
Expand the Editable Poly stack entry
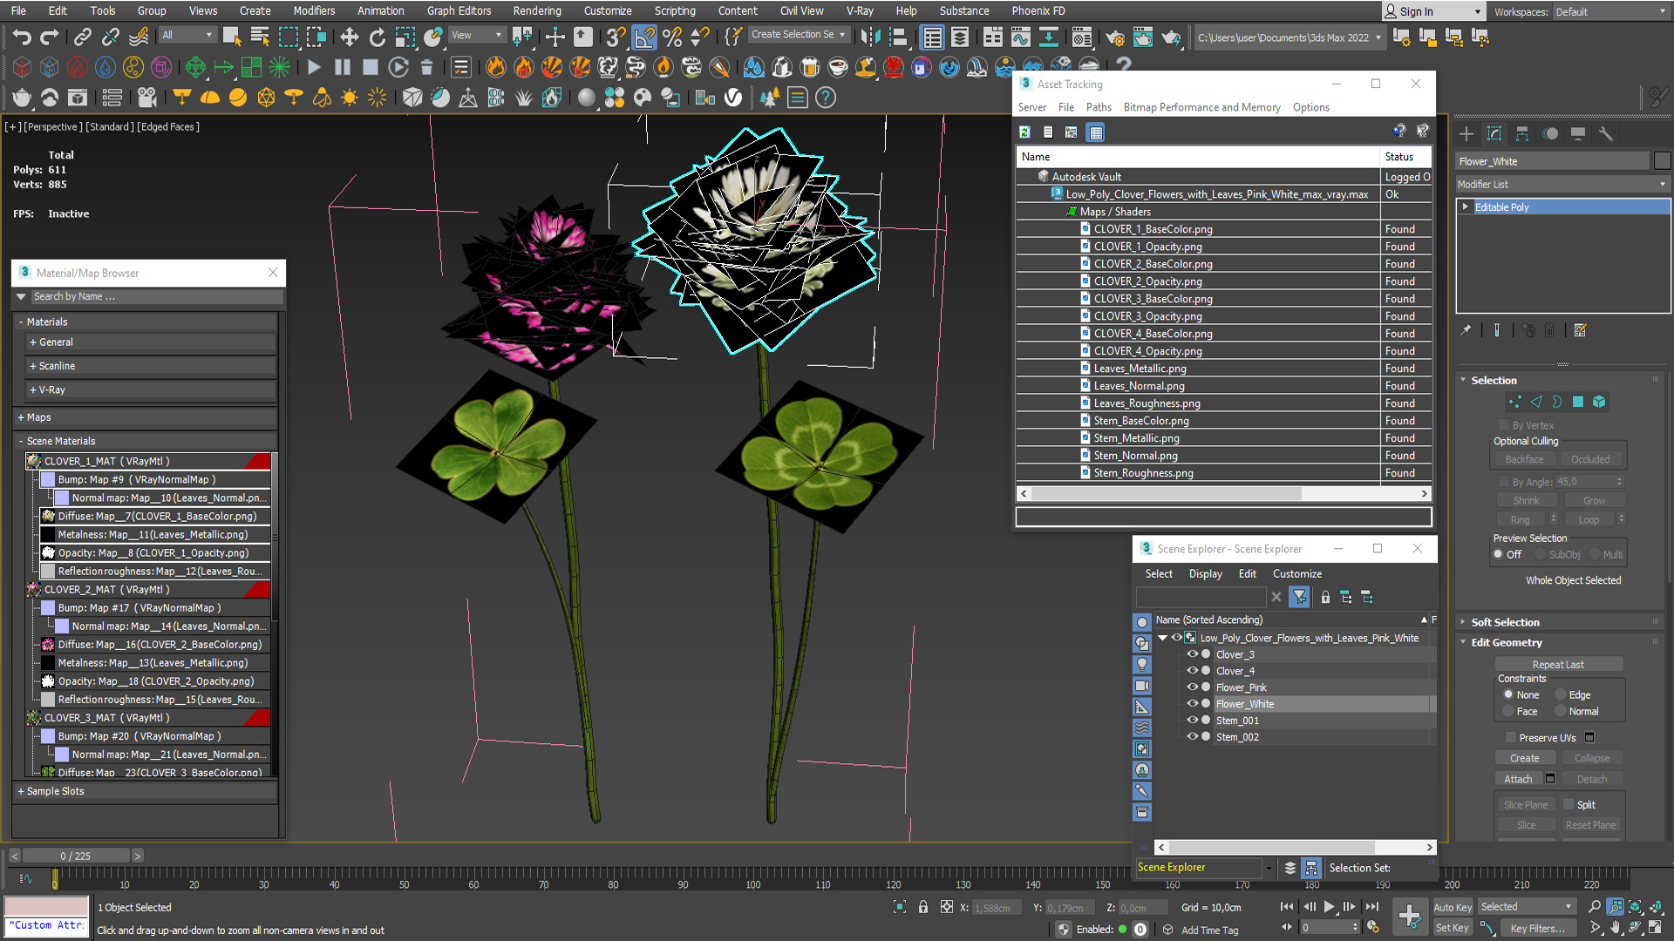[1465, 206]
